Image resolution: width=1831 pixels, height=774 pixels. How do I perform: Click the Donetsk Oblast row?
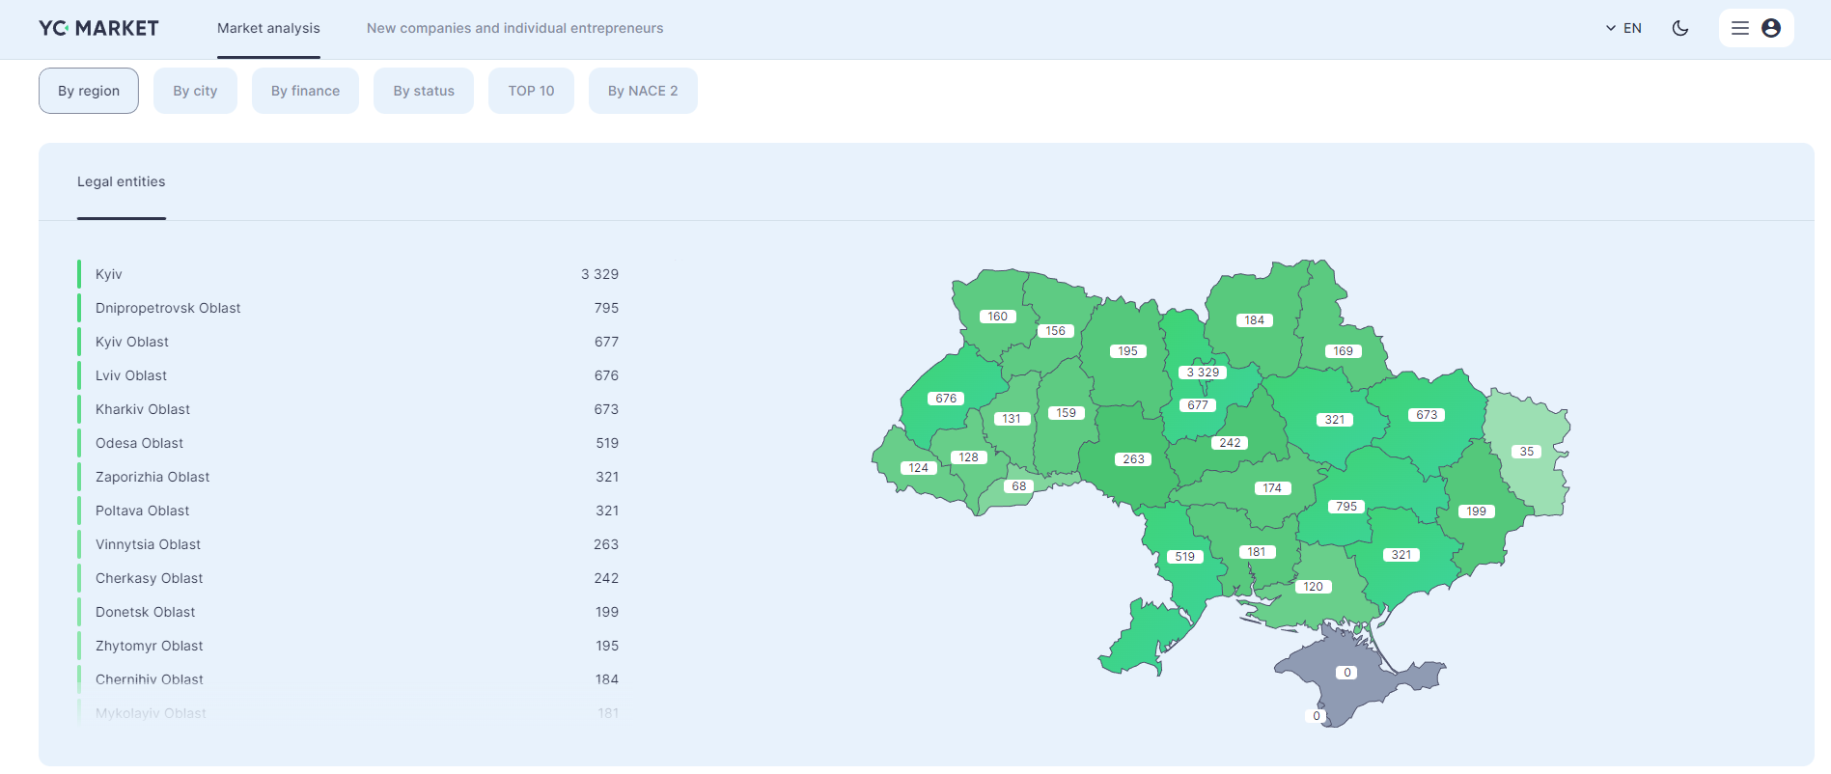coord(348,612)
